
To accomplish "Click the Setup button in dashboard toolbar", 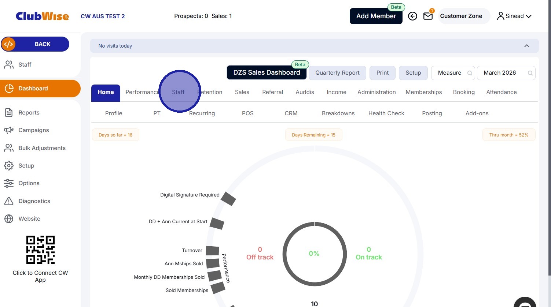I will click(413, 73).
